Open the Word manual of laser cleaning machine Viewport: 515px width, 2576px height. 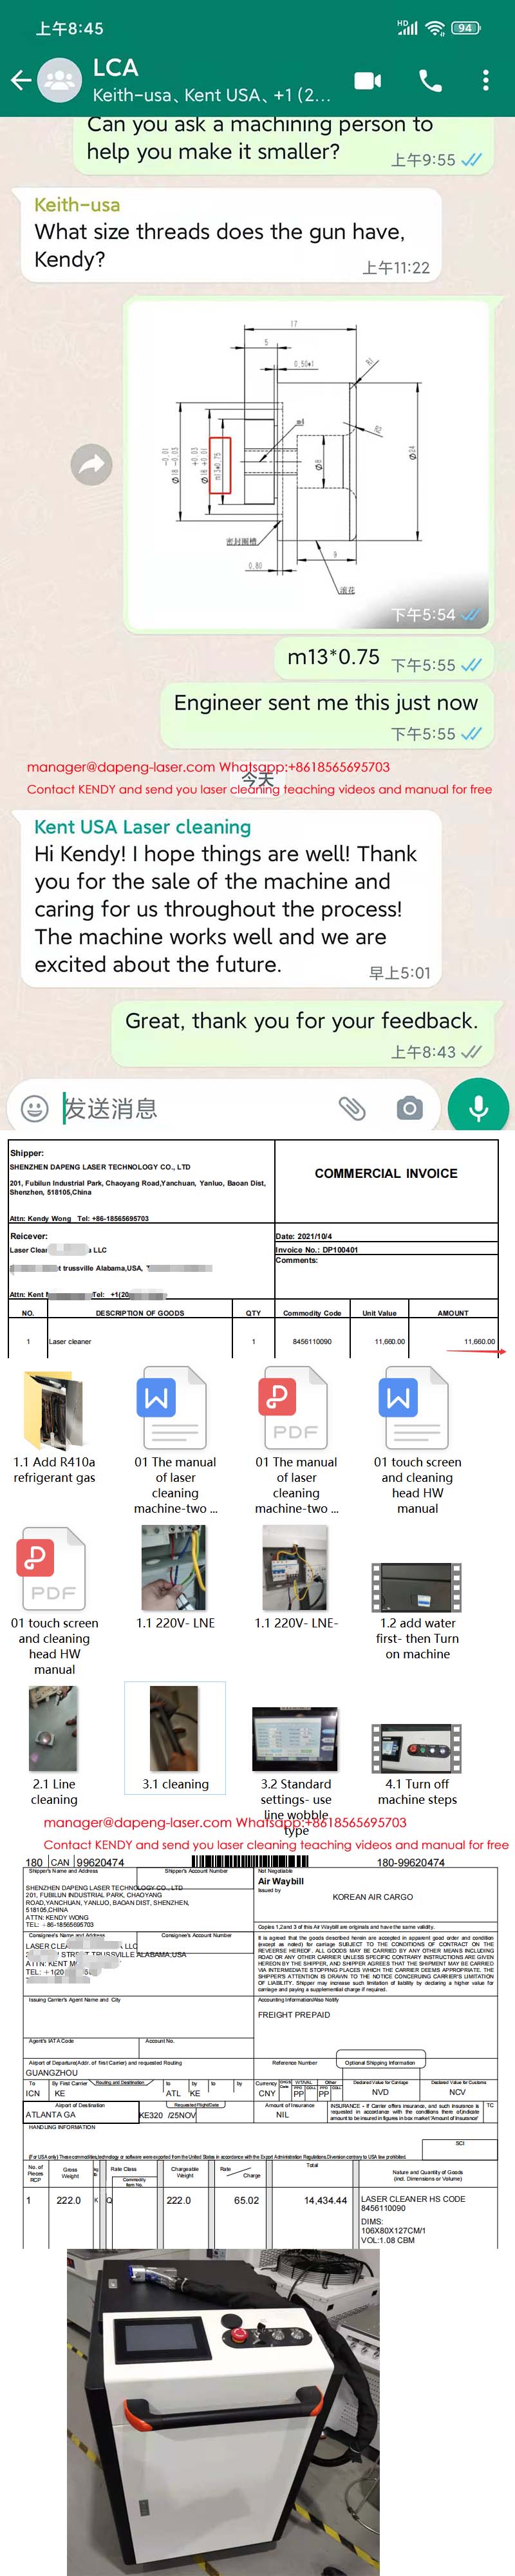click(x=175, y=1441)
